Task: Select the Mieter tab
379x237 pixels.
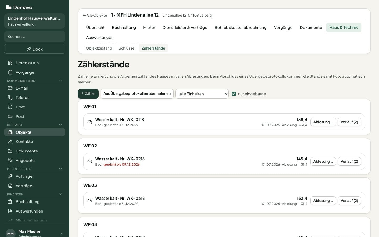Action: [149, 27]
